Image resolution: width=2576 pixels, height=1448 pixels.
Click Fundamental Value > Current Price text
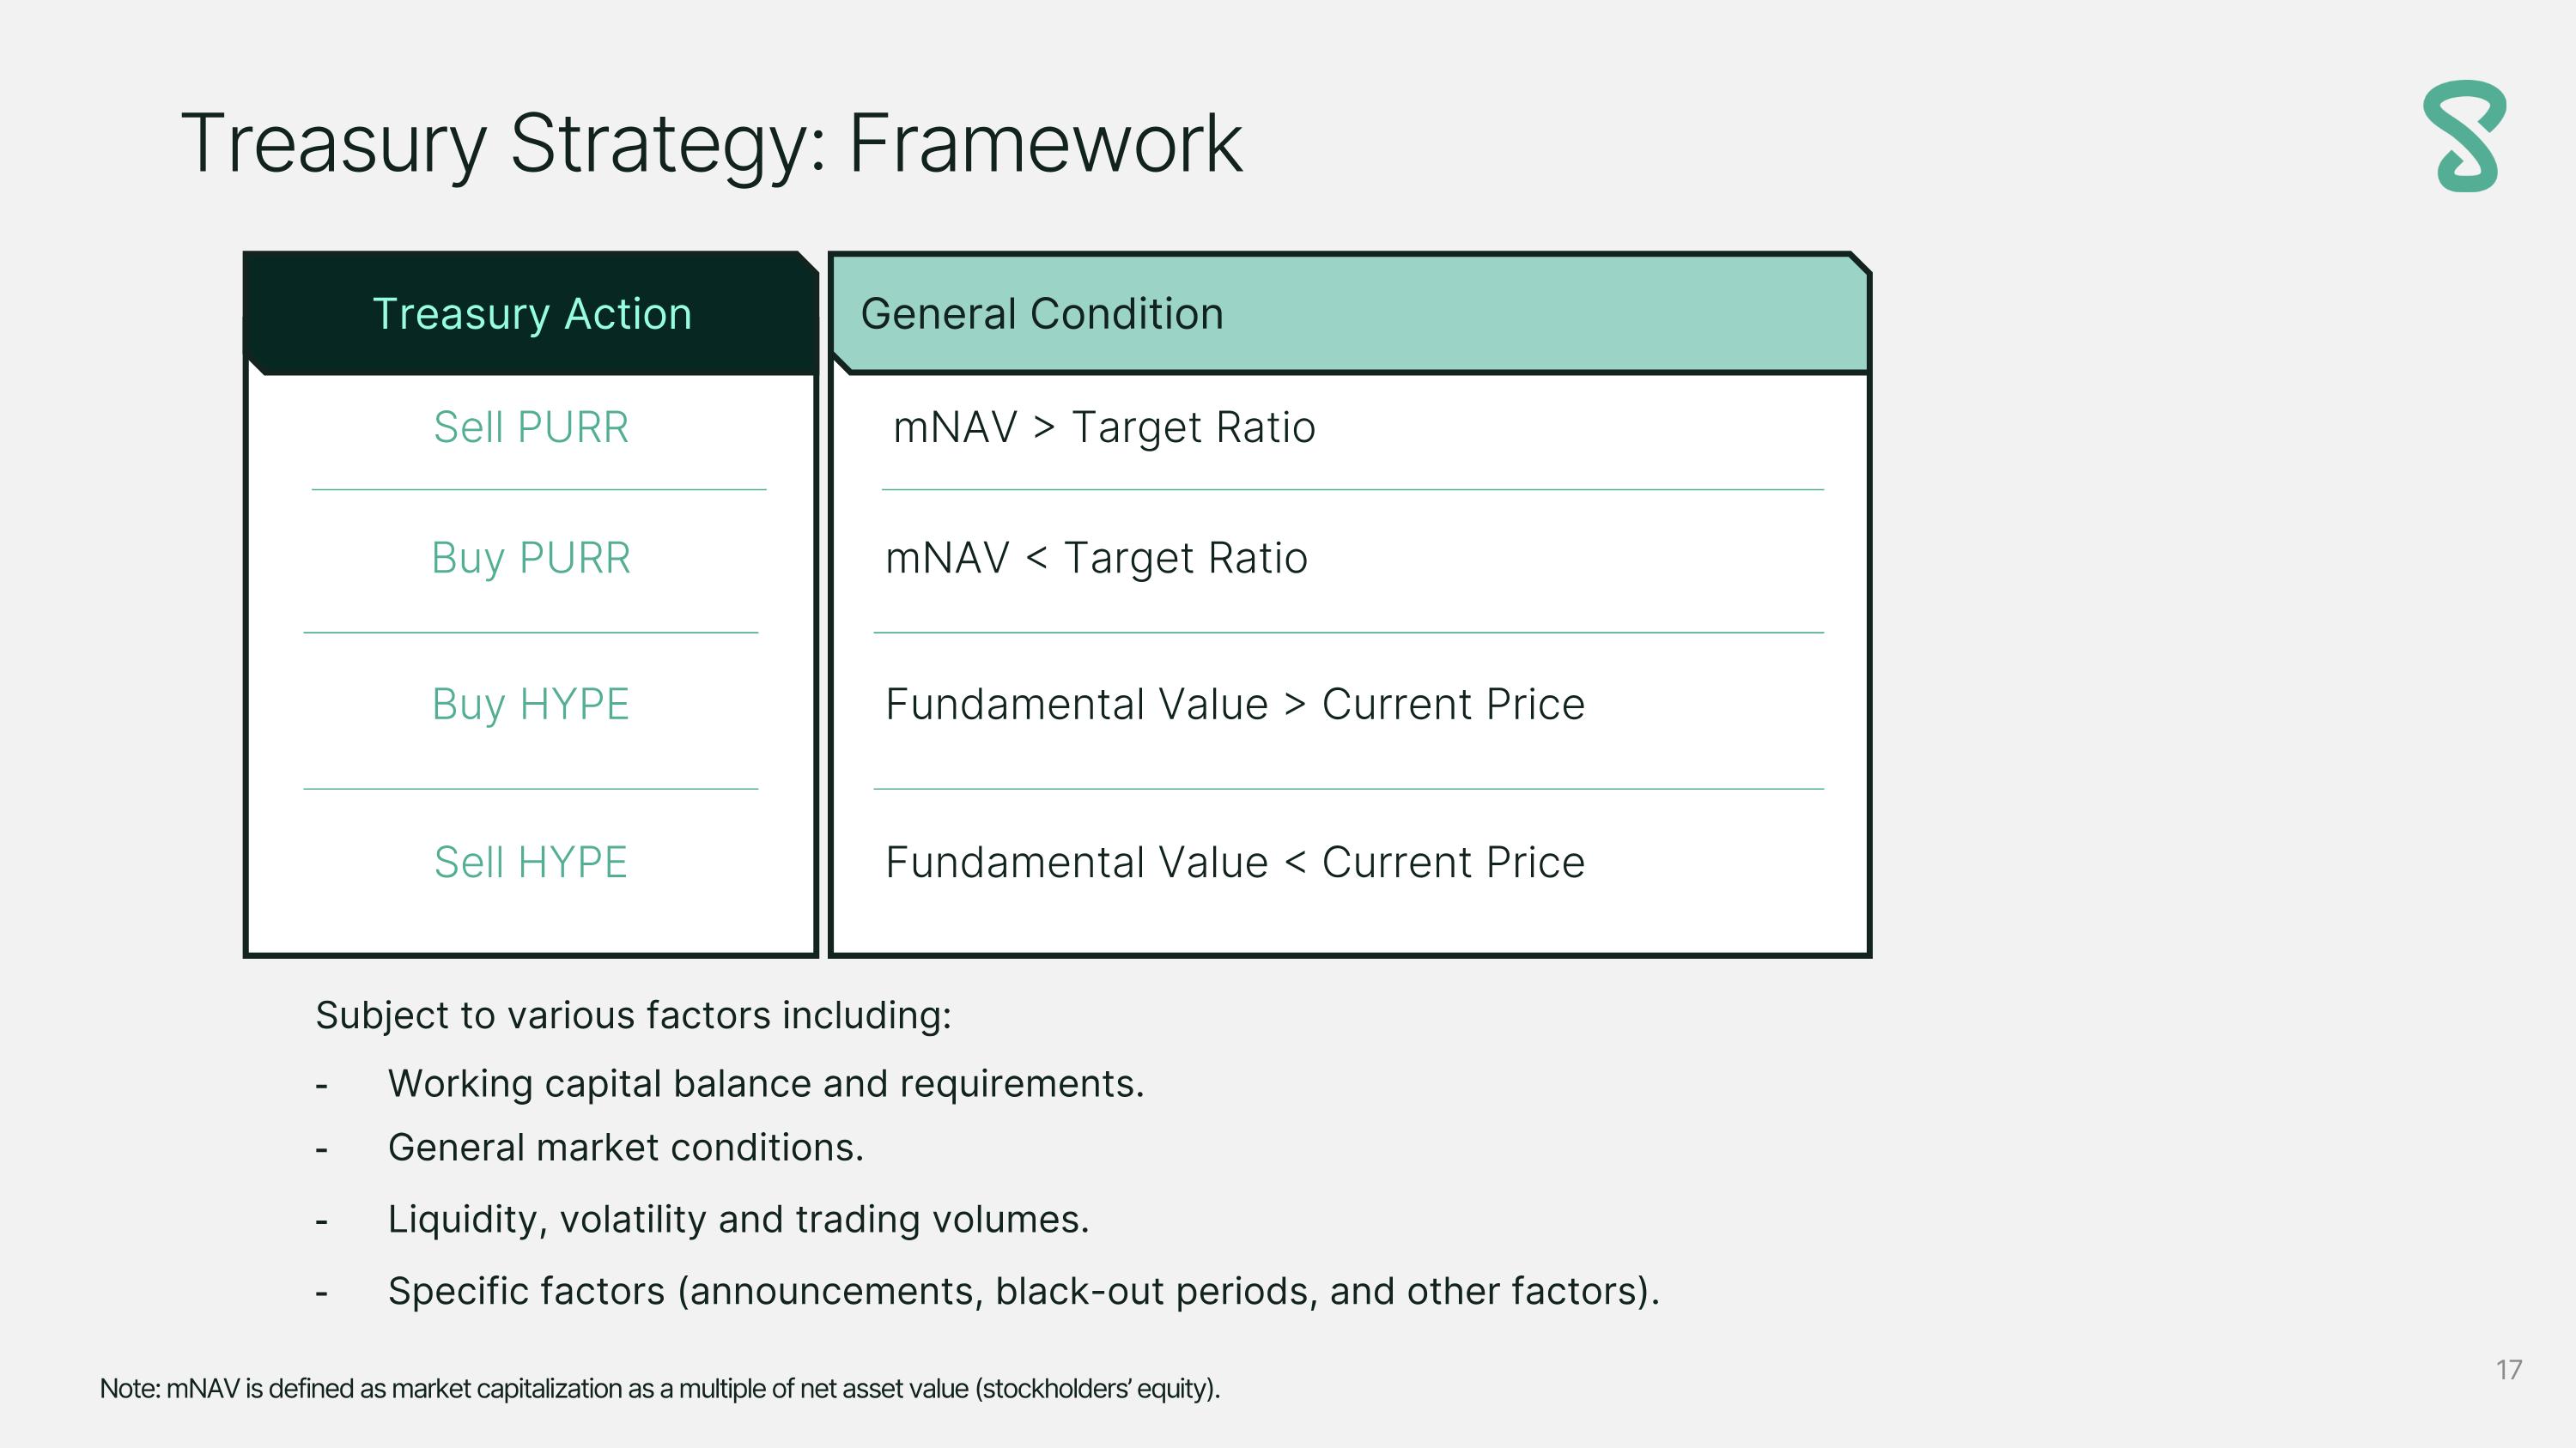pos(1234,705)
